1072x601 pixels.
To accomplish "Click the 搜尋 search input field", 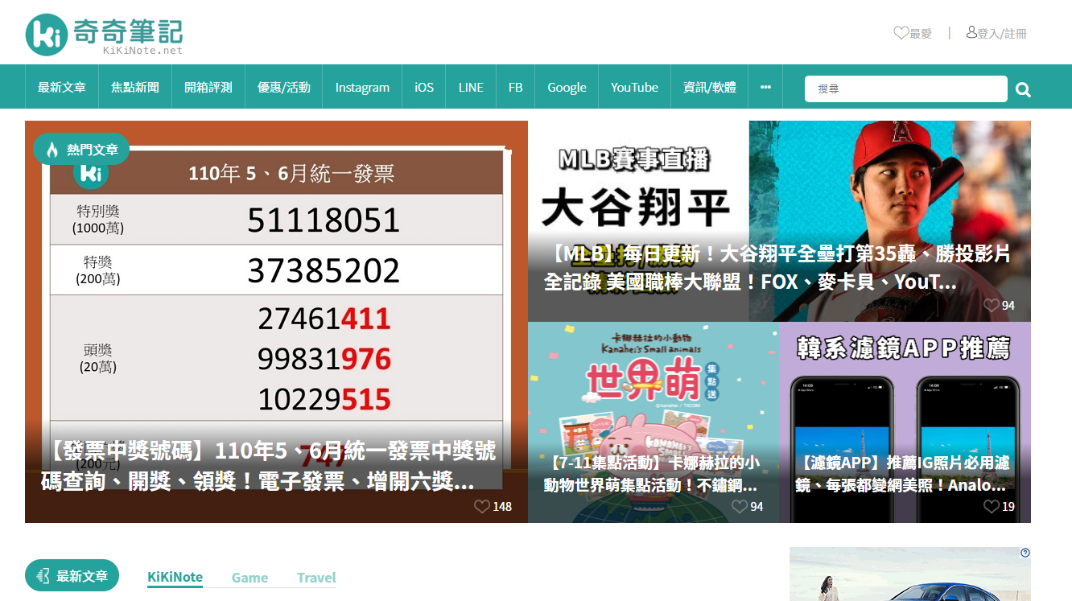I will coord(906,89).
